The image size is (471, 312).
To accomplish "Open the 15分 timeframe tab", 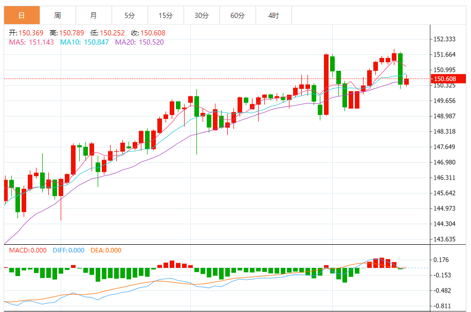I will [x=166, y=15].
